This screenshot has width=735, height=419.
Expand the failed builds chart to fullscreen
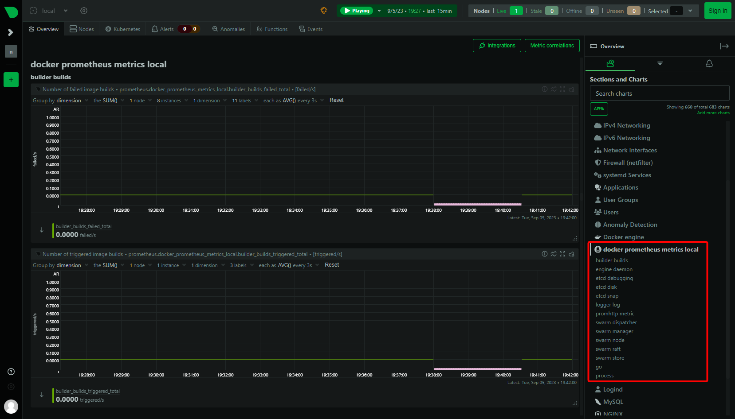click(x=562, y=89)
